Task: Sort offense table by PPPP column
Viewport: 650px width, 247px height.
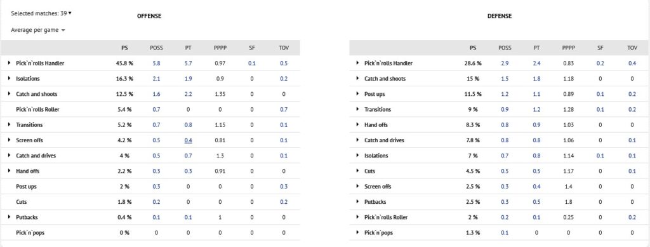Action: (x=220, y=48)
